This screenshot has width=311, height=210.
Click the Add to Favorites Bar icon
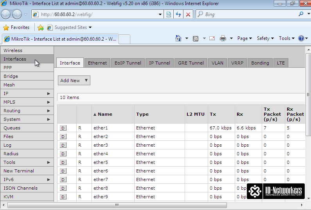tap(41, 27)
